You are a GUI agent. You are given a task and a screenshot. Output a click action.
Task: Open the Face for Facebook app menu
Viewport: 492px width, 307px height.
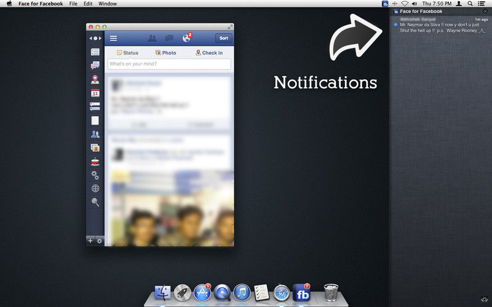point(41,4)
